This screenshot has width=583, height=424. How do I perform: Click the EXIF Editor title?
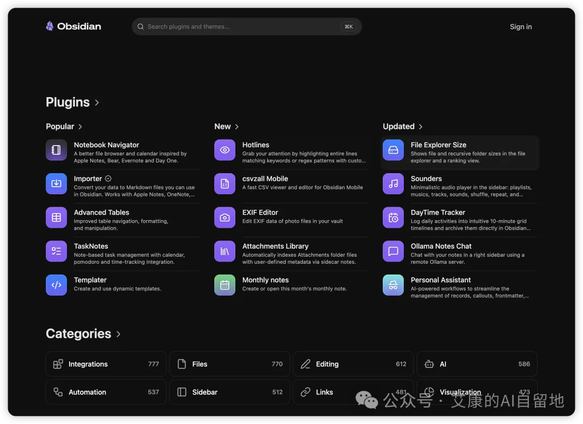pyautogui.click(x=260, y=213)
